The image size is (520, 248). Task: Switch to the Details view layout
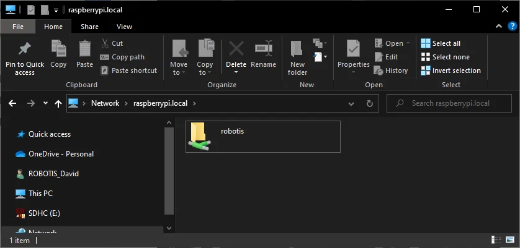[x=496, y=240]
